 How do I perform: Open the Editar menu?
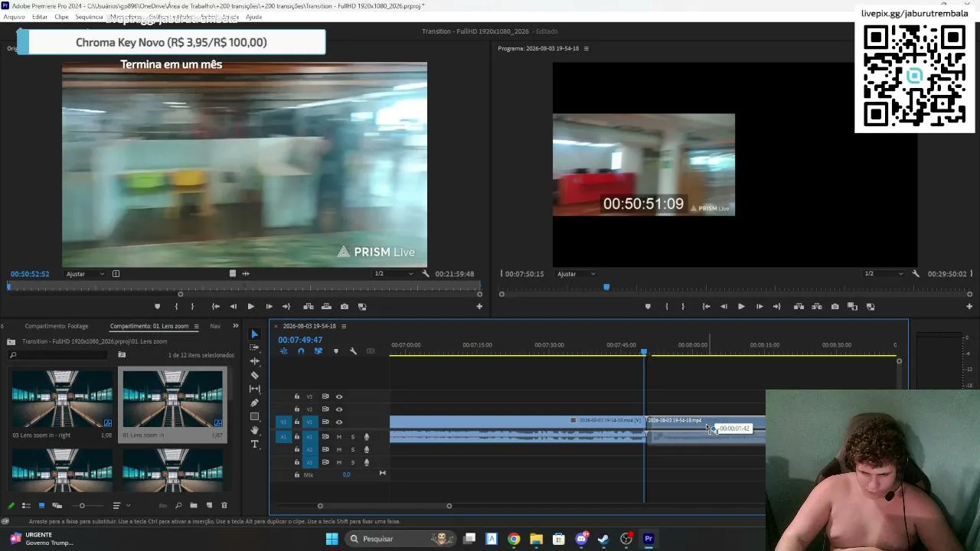(x=40, y=17)
